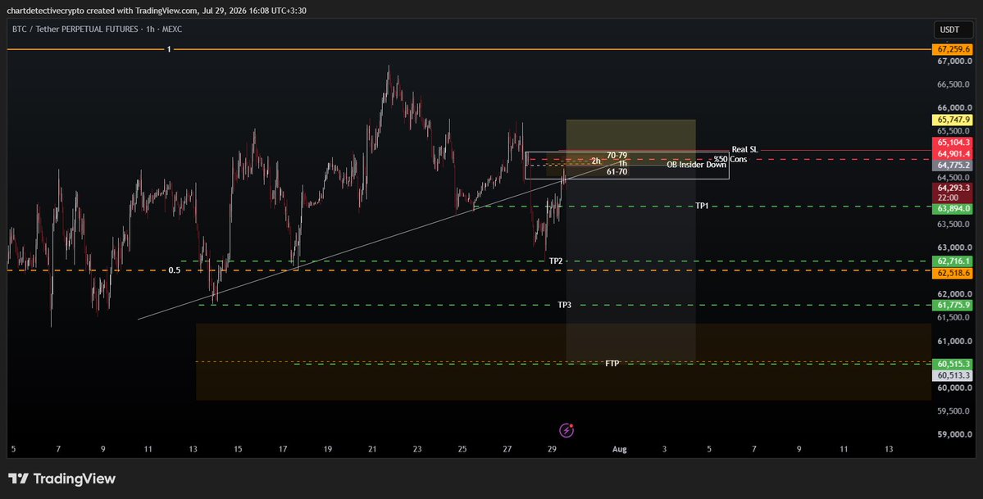This screenshot has width=983, height=499.
Task: Click the green 61,775.9 price label
Action: click(x=953, y=305)
